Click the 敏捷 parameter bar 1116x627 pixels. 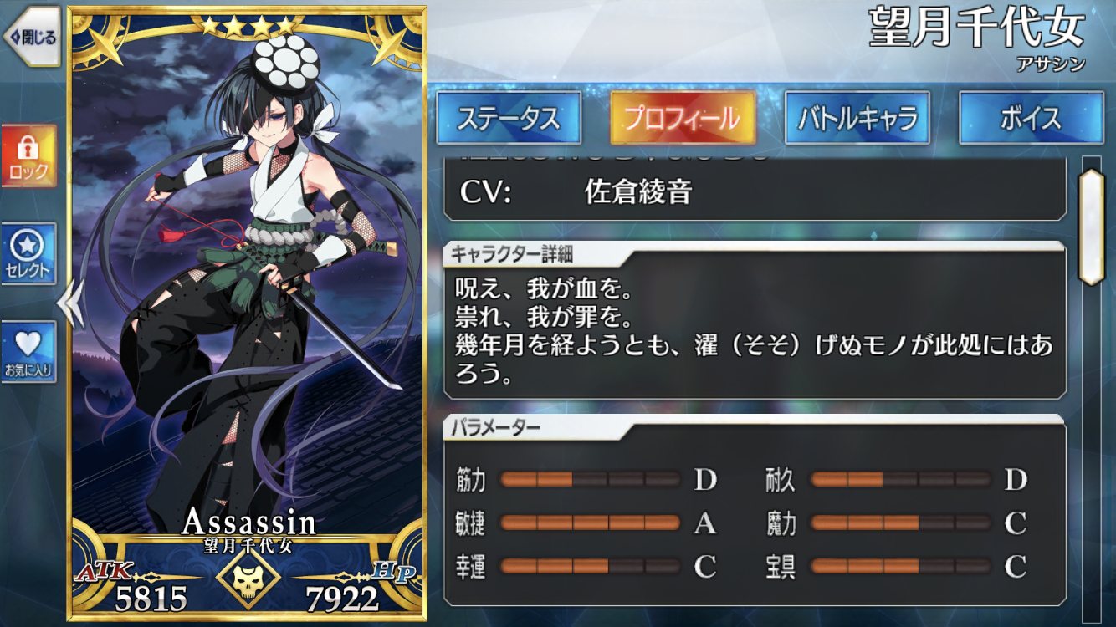click(x=591, y=523)
